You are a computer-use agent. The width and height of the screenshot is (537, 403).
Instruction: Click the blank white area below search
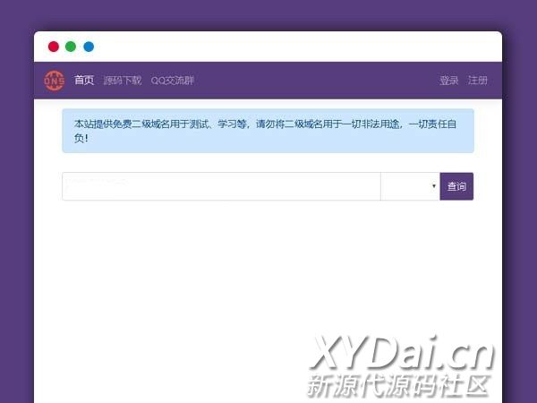179,287
